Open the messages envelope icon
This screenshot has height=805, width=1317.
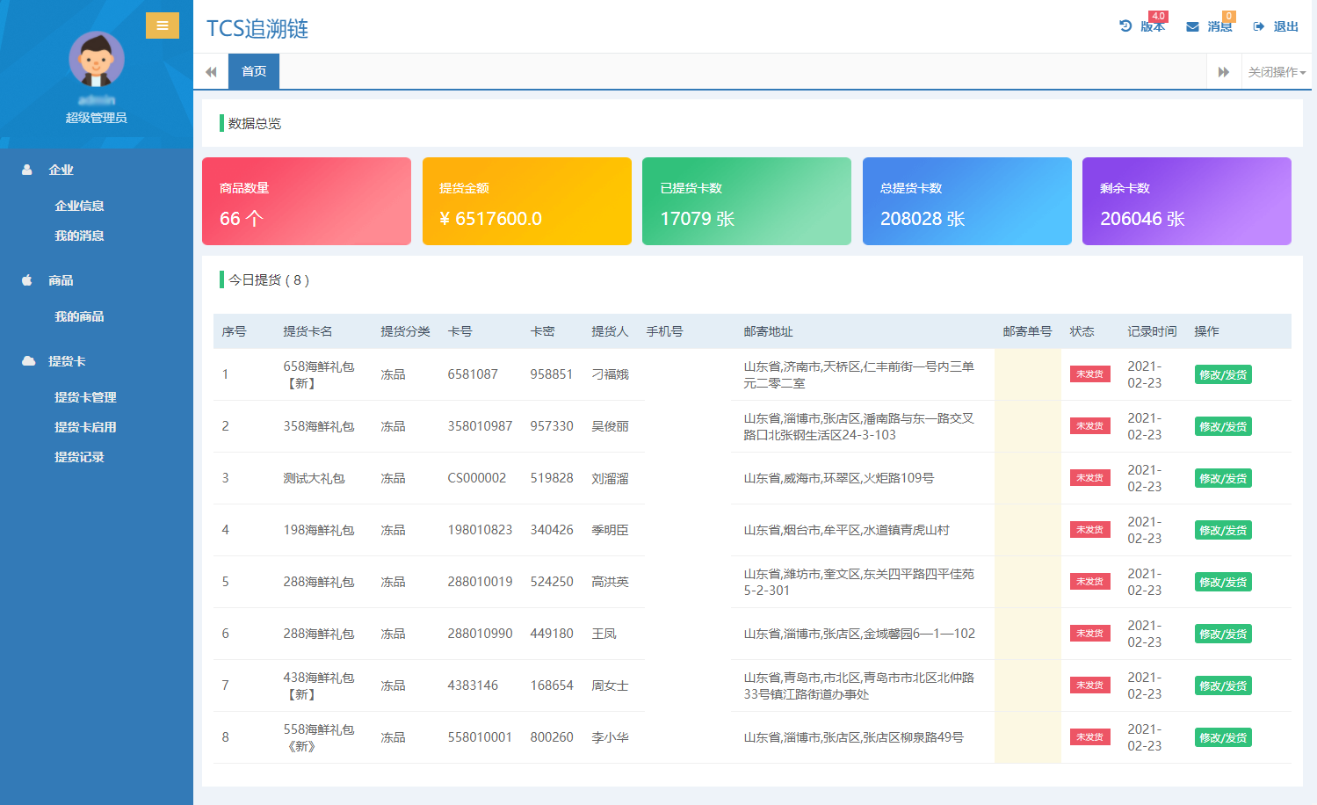[1192, 27]
